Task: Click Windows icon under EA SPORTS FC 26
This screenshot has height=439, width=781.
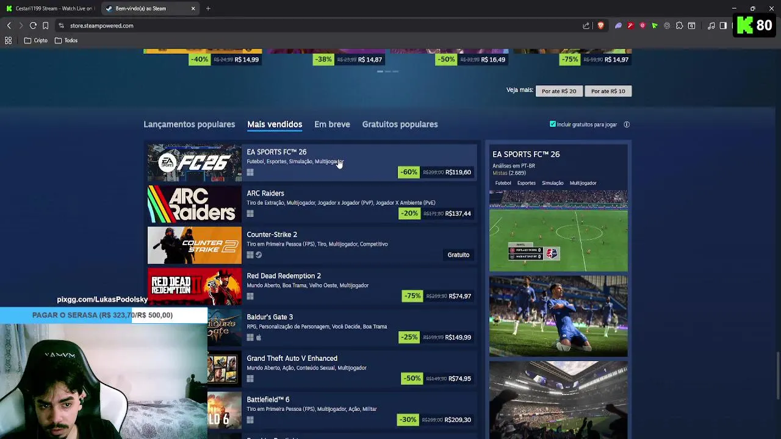Action: point(250,173)
